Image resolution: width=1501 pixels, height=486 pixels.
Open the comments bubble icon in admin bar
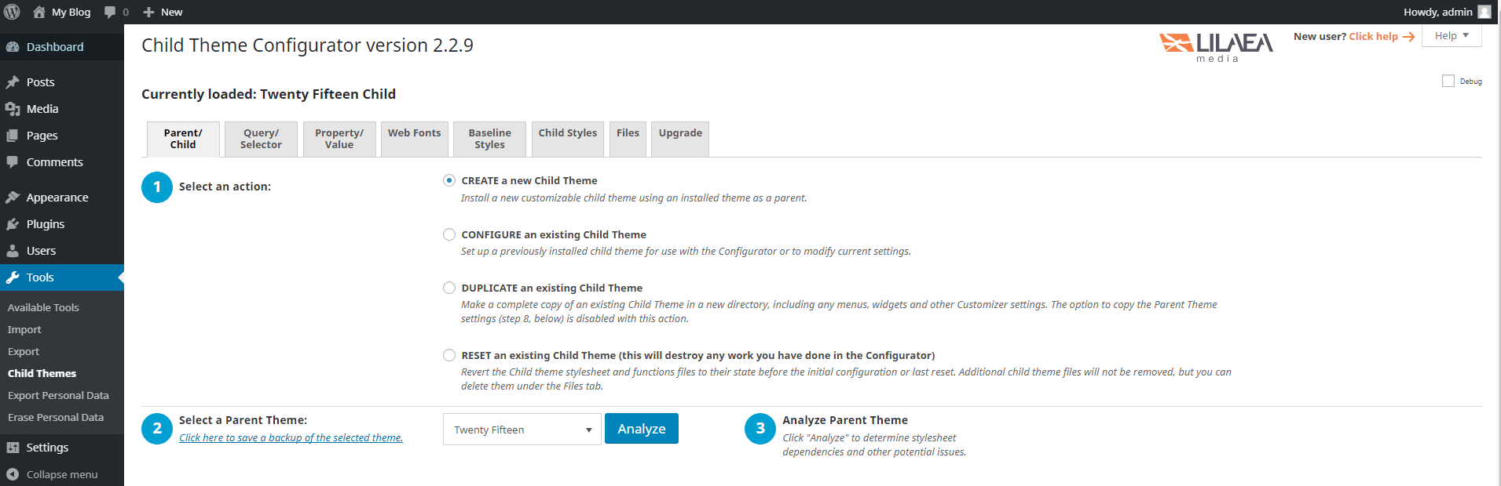(x=110, y=12)
